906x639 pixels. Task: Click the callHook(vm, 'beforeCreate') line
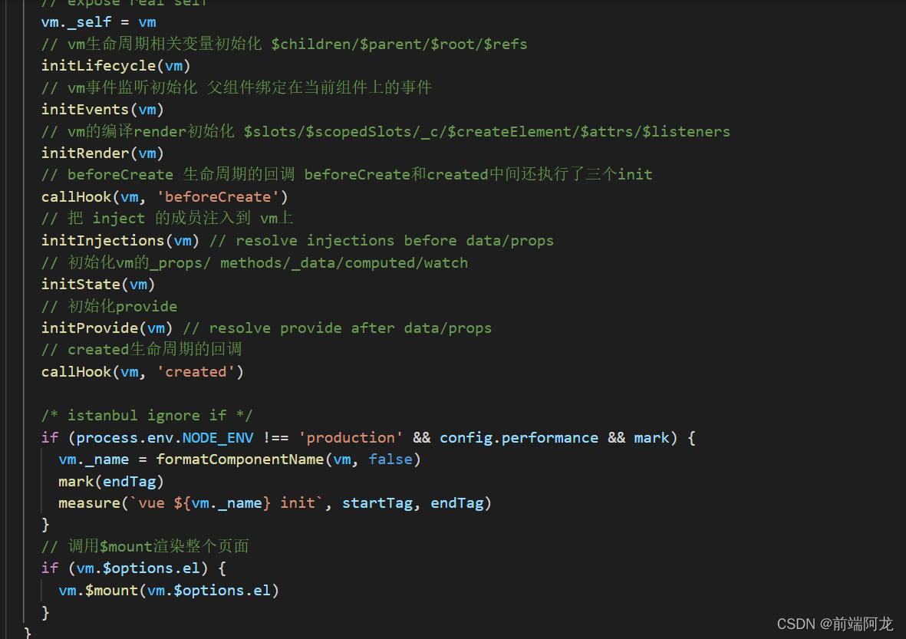(x=164, y=198)
